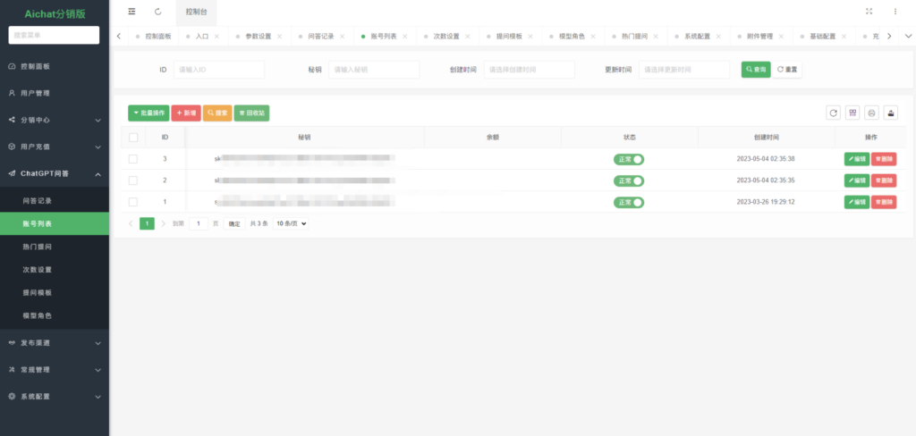Open 控制面板 in the sidebar
Screen dimensions: 916x436
[55, 66]
